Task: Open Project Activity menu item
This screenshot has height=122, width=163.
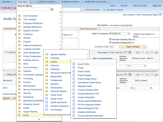Action: (84, 71)
